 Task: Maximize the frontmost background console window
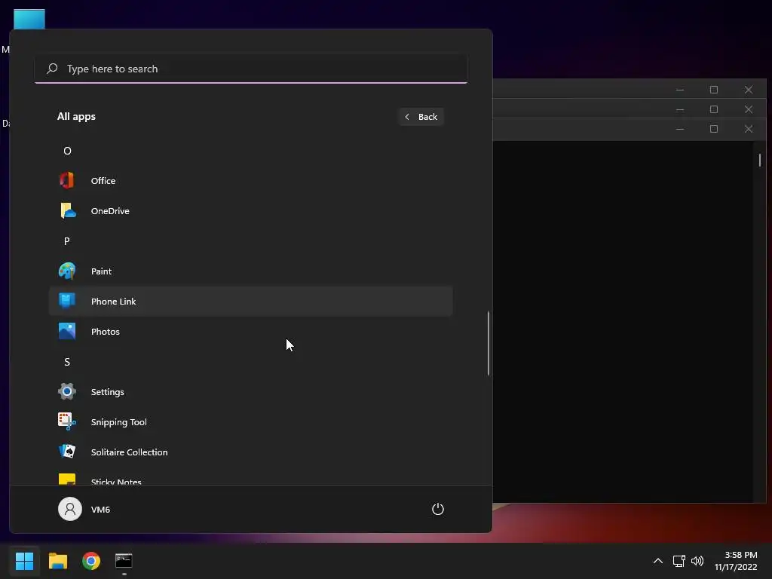point(714,129)
